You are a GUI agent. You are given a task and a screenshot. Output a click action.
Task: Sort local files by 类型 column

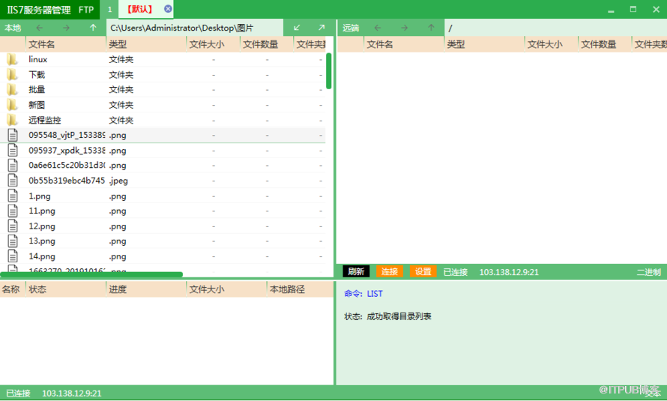pos(146,43)
